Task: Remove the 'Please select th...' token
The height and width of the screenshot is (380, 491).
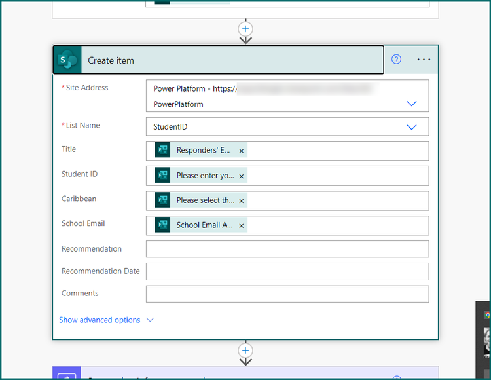Action: pos(242,201)
